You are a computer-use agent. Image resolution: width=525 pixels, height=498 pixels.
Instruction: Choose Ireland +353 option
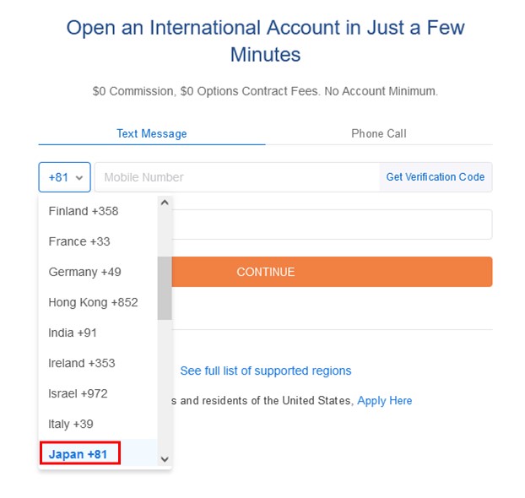pyautogui.click(x=82, y=363)
